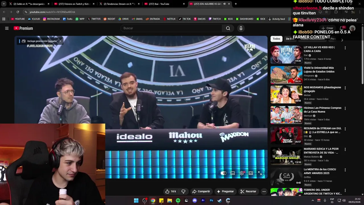Open the REDDIT bookmark
Viewport: 364px width, 205px height.
pyautogui.click(x=109, y=19)
